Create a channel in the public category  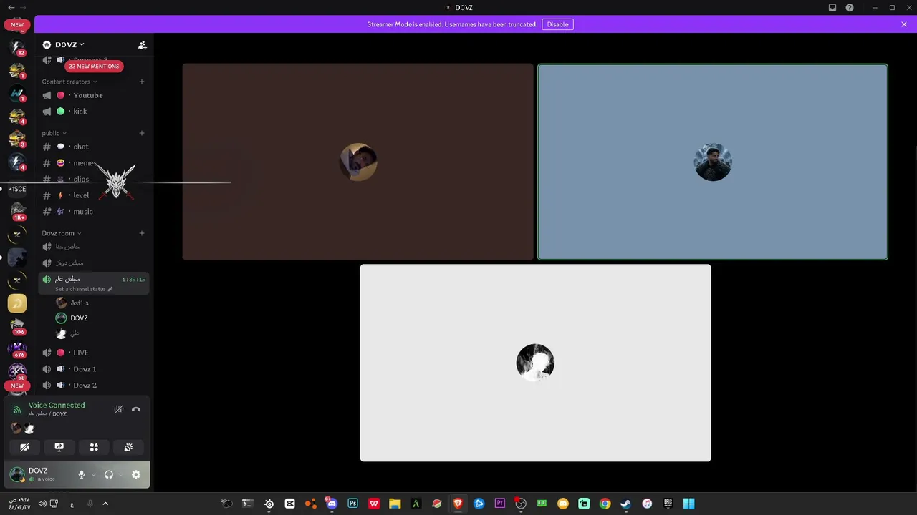point(142,133)
